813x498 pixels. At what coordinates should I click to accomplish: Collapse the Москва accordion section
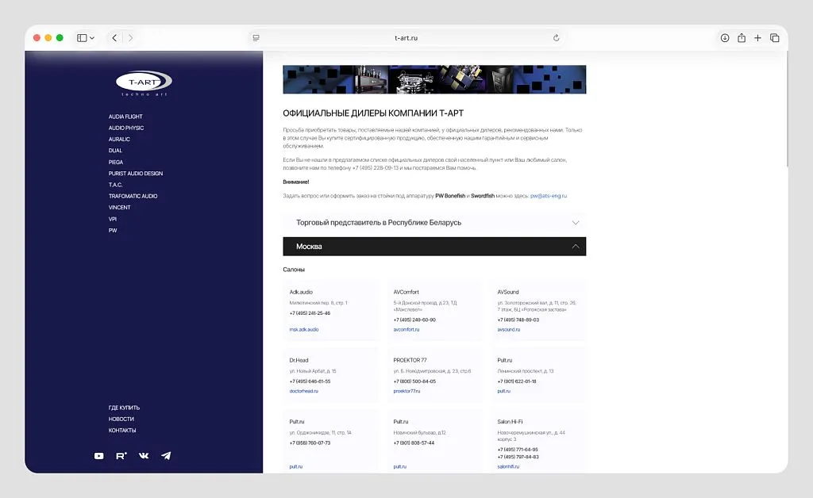click(434, 247)
